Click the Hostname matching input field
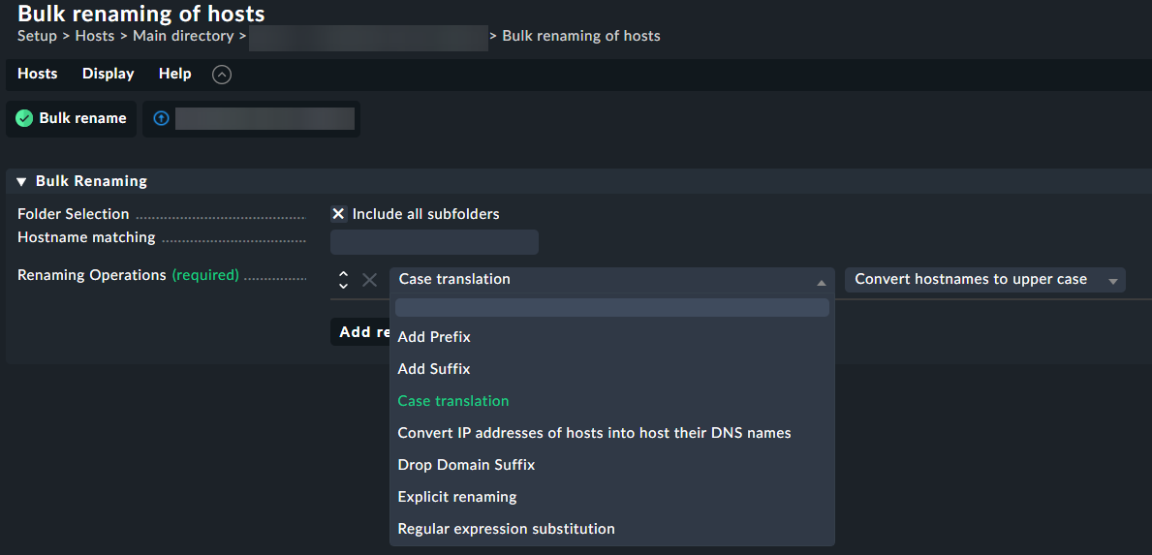 pyautogui.click(x=434, y=242)
